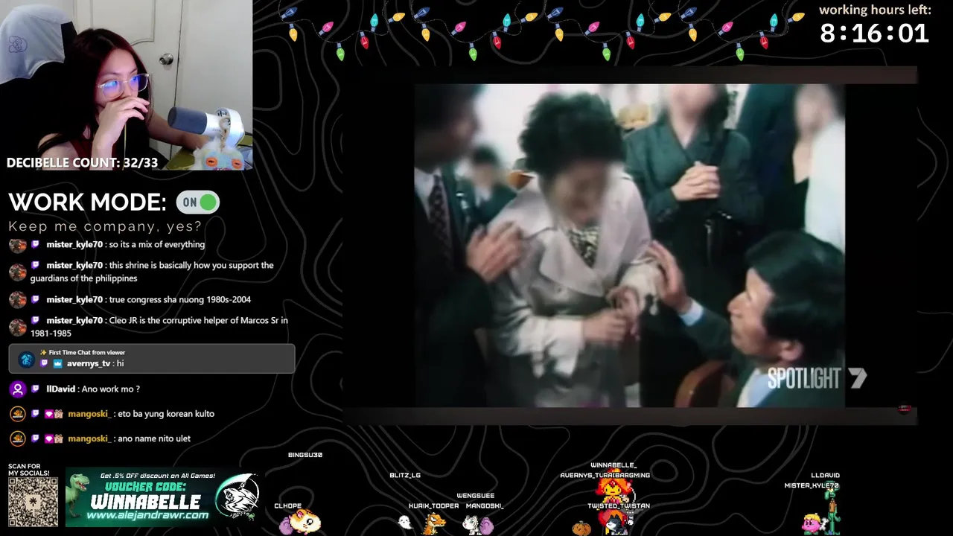Toggle the WORK MODE ON switch
This screenshot has width=953, height=536.
(197, 202)
